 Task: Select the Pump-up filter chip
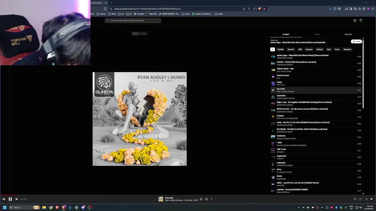309,49
